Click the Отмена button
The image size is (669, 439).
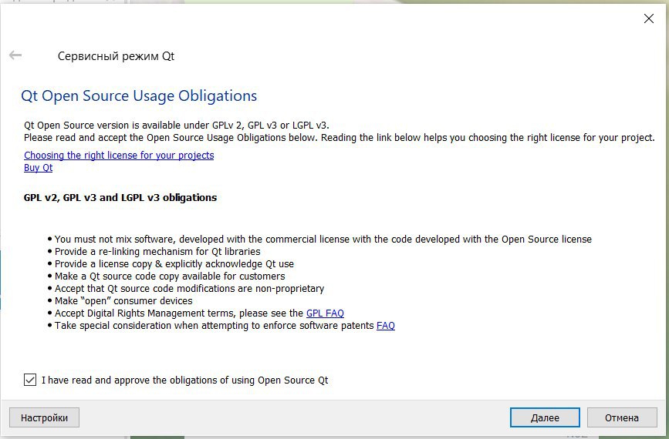(622, 417)
